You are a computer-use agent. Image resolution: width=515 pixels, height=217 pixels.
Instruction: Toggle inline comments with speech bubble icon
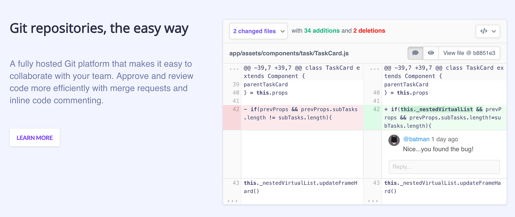pos(415,53)
